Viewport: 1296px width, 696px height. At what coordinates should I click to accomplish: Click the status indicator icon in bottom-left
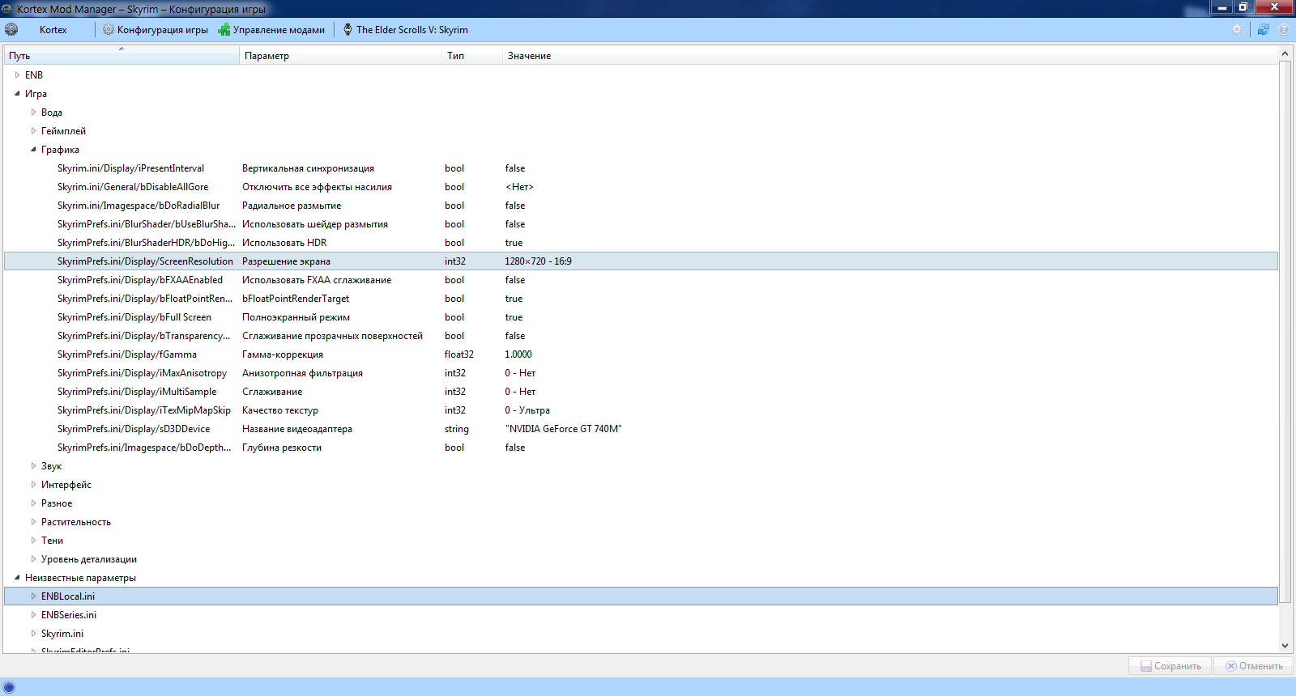(10, 687)
